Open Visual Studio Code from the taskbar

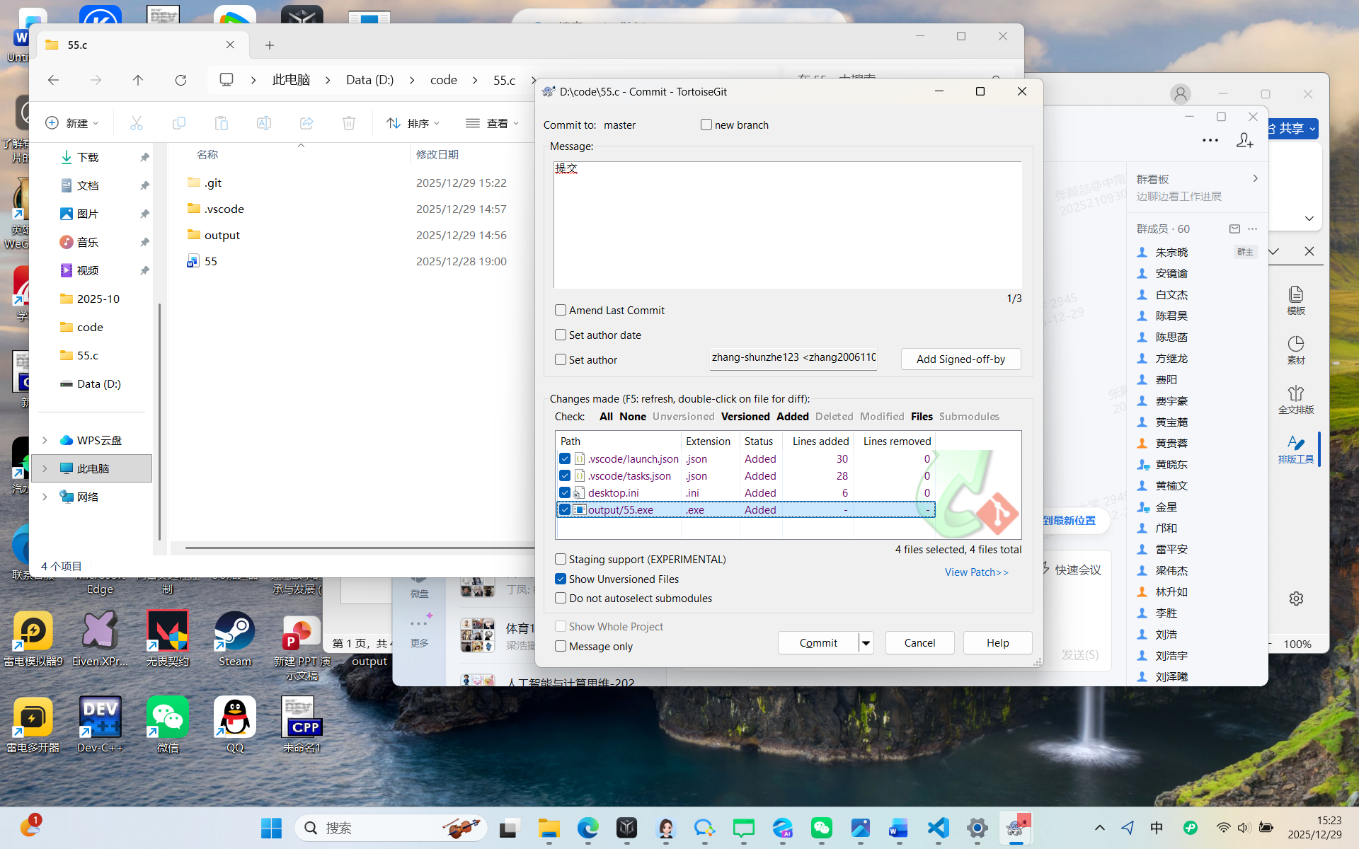click(938, 828)
